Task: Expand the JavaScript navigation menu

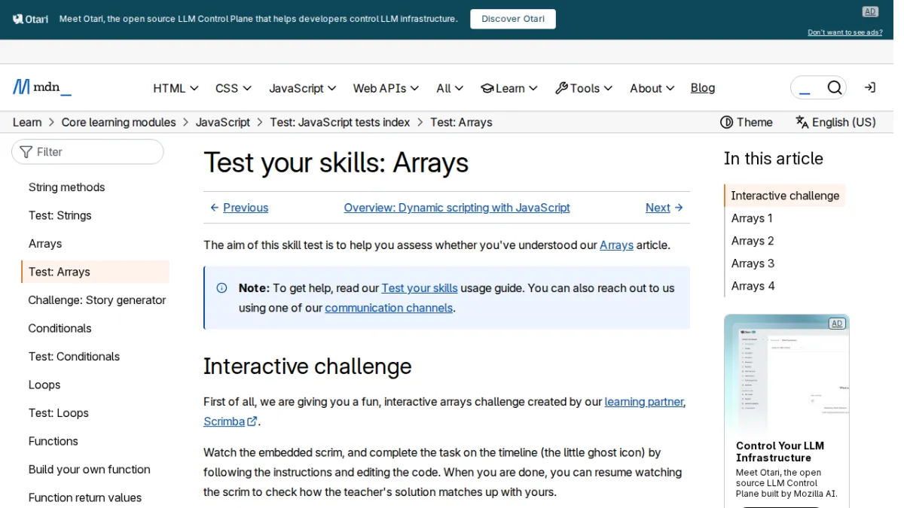Action: [x=303, y=88]
